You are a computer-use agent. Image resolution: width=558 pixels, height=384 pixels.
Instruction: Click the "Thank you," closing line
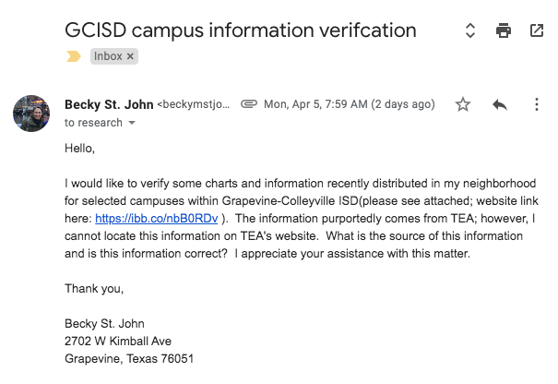[94, 289]
